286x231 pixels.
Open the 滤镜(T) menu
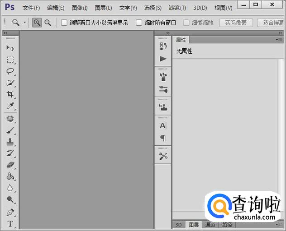[x=177, y=8]
